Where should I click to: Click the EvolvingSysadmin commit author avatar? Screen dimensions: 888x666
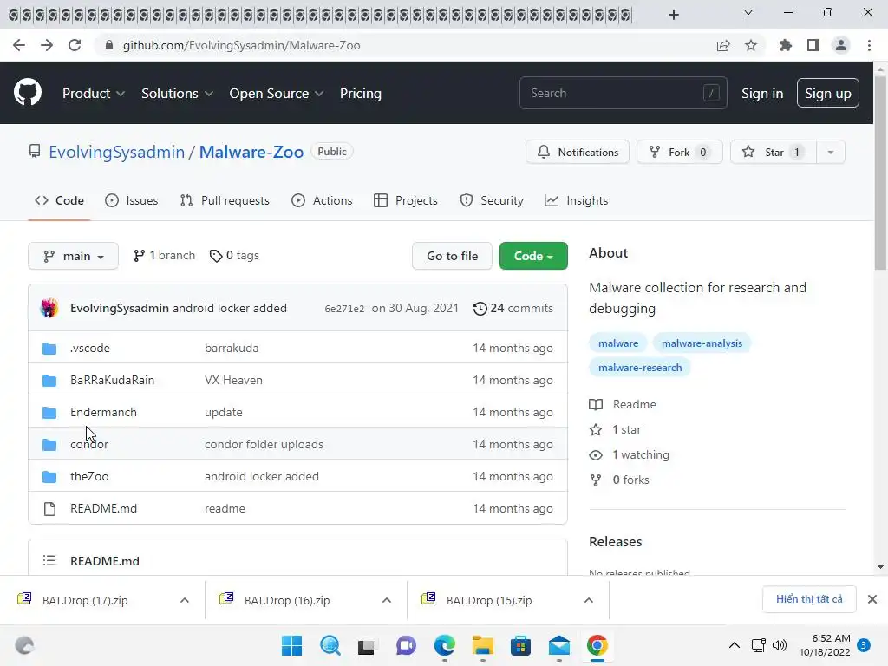coord(49,308)
